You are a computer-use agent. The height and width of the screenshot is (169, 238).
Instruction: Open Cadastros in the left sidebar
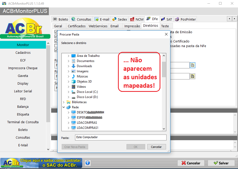[23, 52]
